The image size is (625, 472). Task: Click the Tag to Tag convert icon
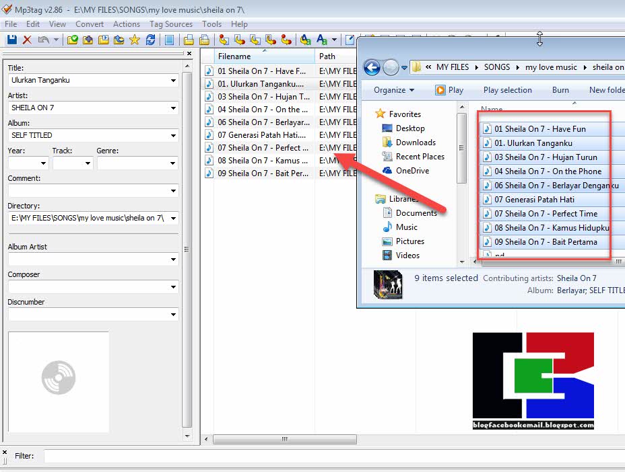click(x=286, y=40)
